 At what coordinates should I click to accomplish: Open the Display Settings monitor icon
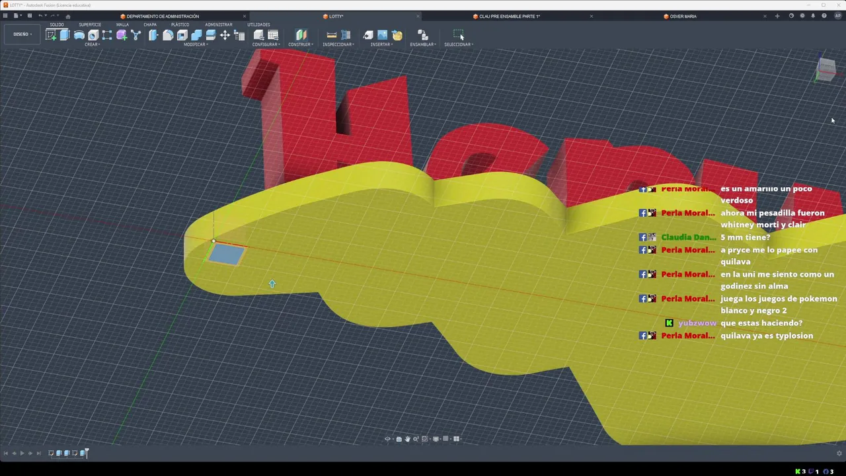point(436,439)
